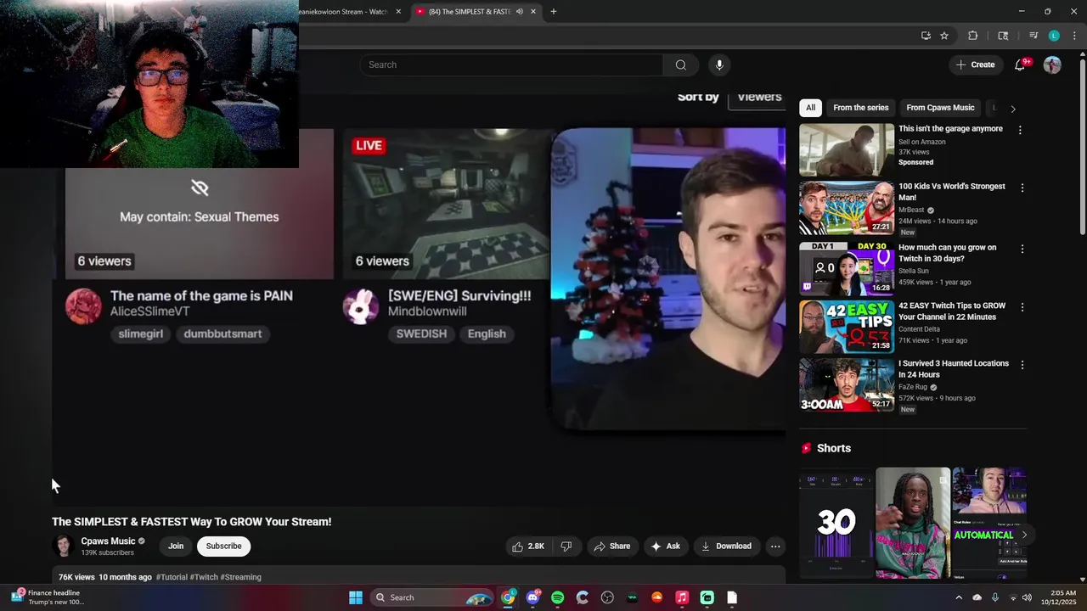Click the YouTube voice search microphone icon
This screenshot has height=611, width=1087.
coord(719,64)
